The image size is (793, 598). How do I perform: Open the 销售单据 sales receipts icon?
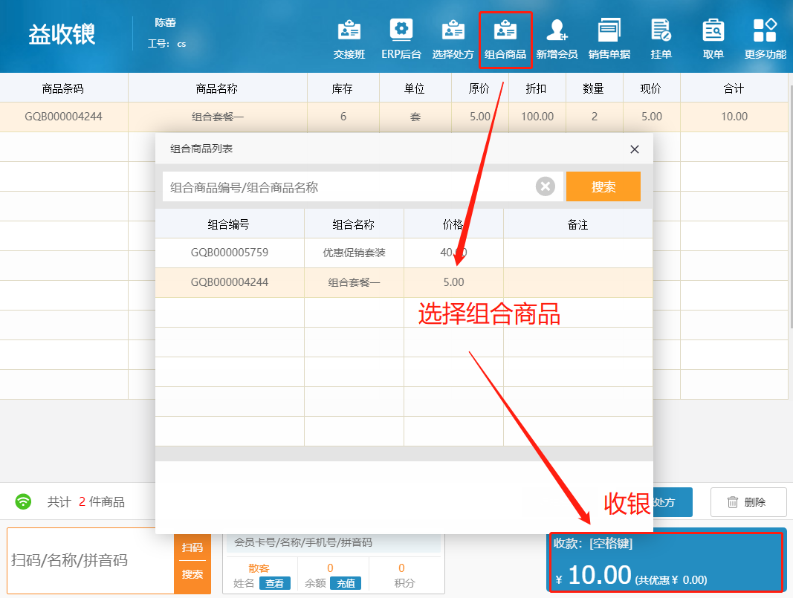pos(609,39)
